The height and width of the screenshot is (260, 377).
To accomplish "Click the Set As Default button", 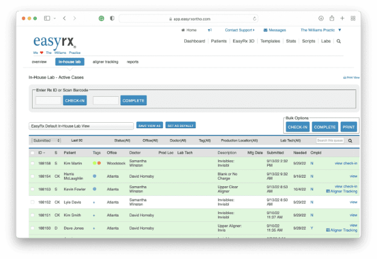I will click(x=181, y=125).
